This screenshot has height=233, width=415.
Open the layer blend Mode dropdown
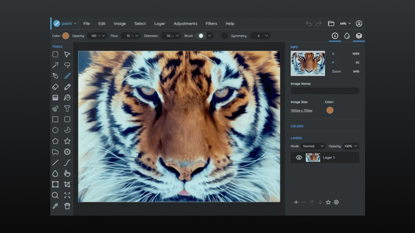tap(312, 146)
